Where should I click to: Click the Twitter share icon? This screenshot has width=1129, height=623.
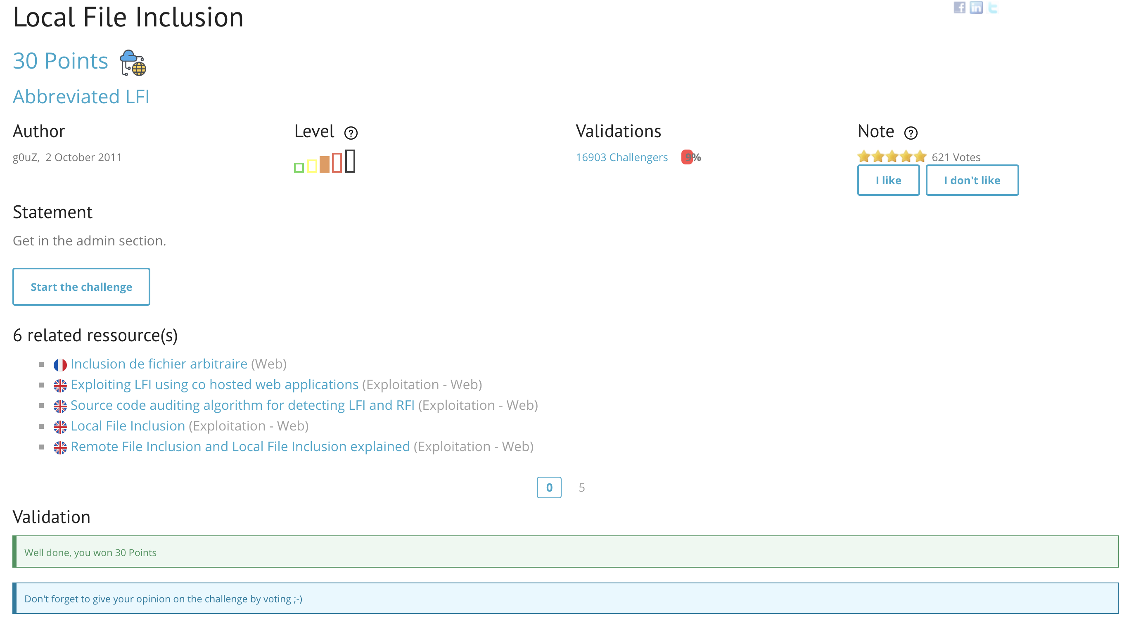click(x=992, y=7)
